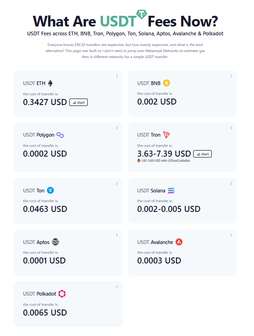
Task: Click the Ethereum icon beside USDT ETH
Action: tap(50, 83)
